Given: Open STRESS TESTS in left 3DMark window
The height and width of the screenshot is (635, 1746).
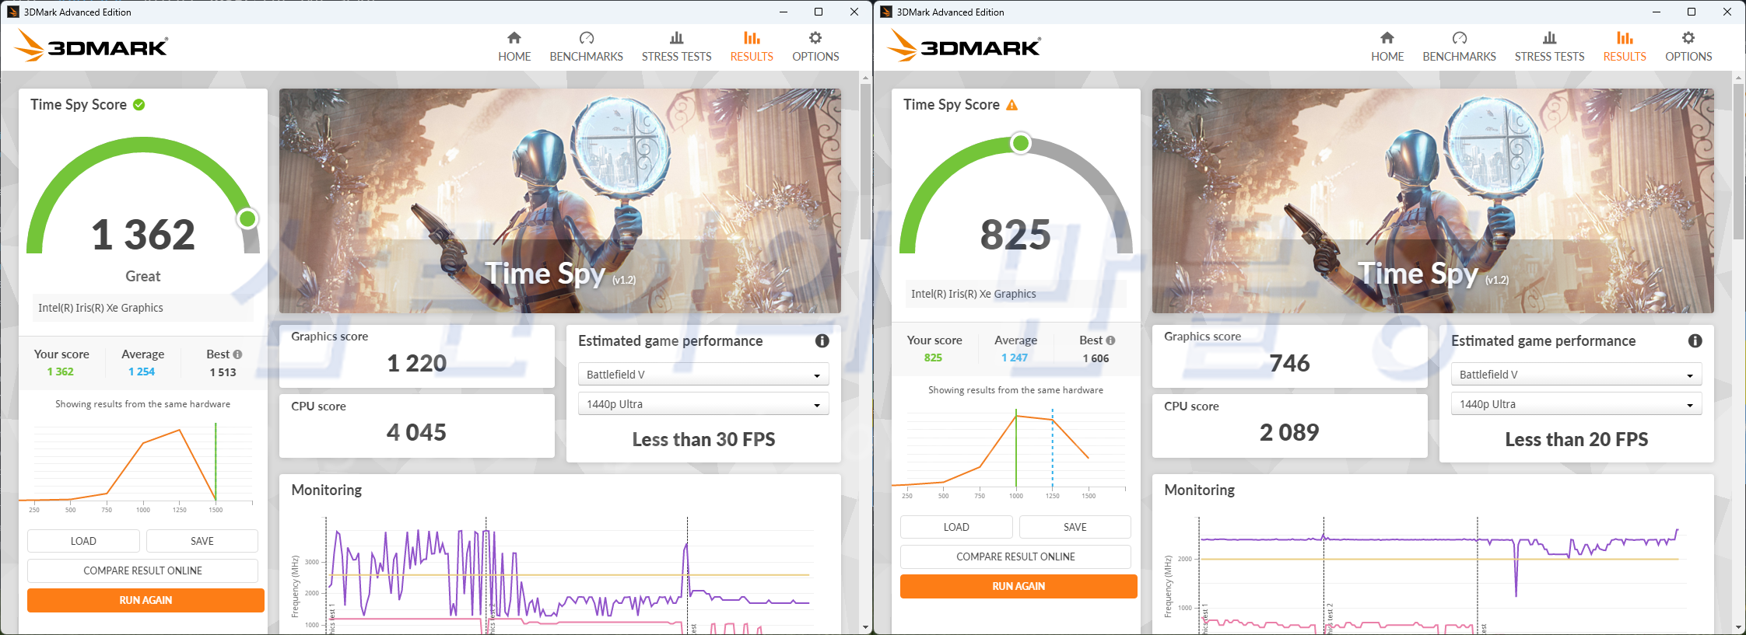Looking at the screenshot, I should tap(676, 47).
